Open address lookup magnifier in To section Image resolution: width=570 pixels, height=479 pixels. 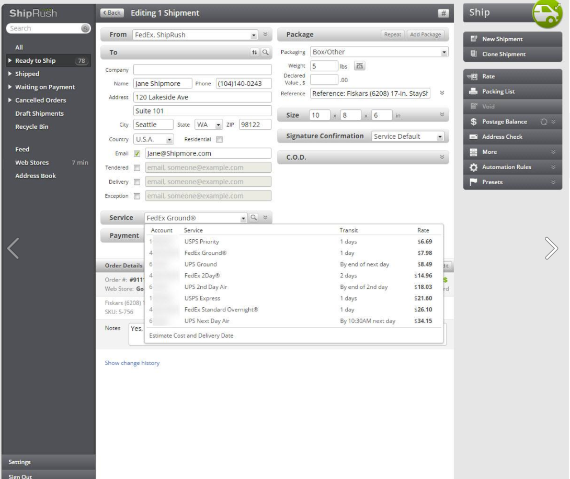(266, 52)
